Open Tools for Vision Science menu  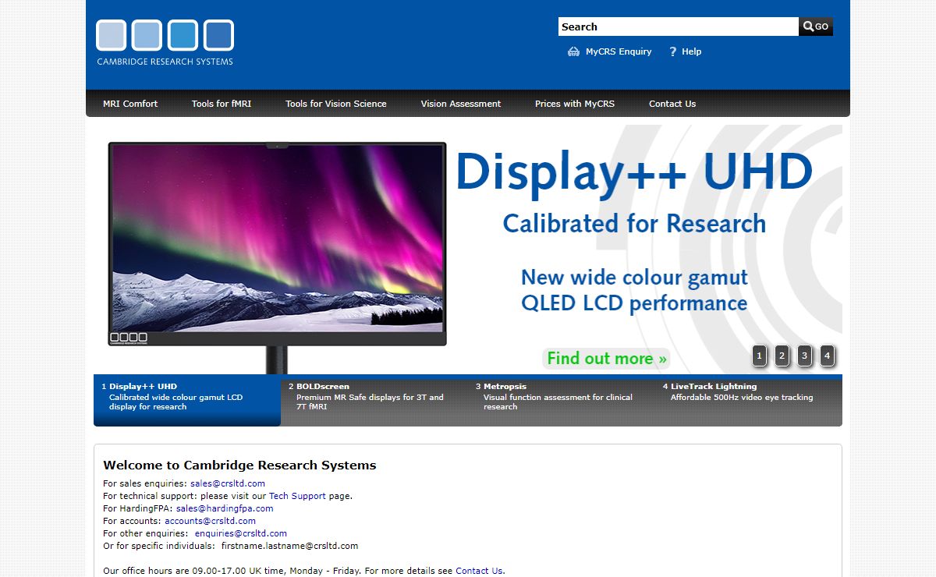(336, 104)
